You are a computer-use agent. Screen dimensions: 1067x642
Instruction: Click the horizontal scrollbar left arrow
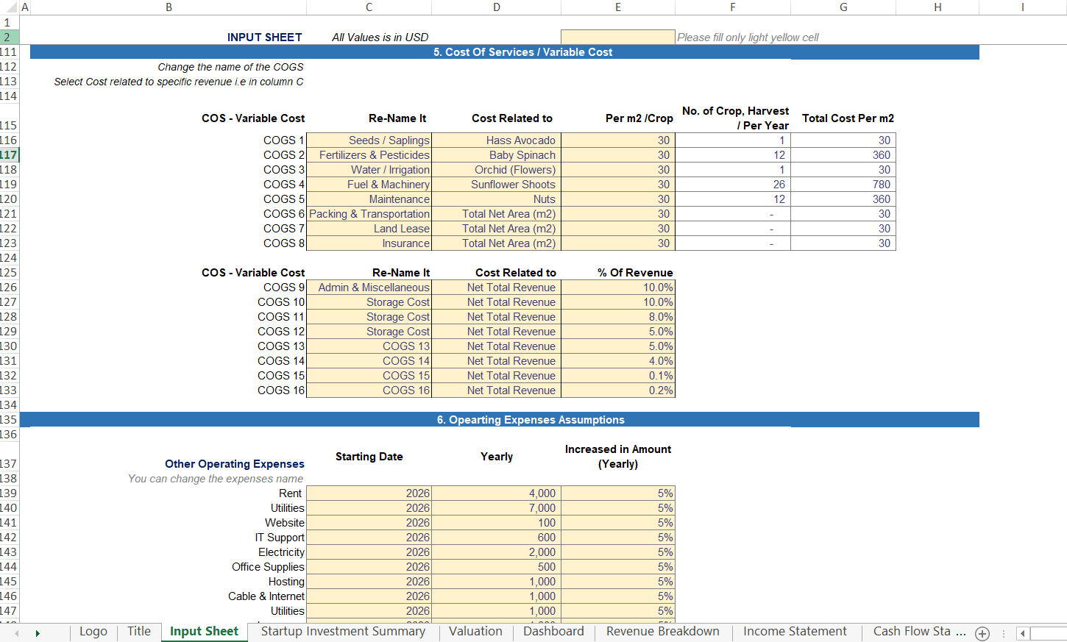[1022, 633]
